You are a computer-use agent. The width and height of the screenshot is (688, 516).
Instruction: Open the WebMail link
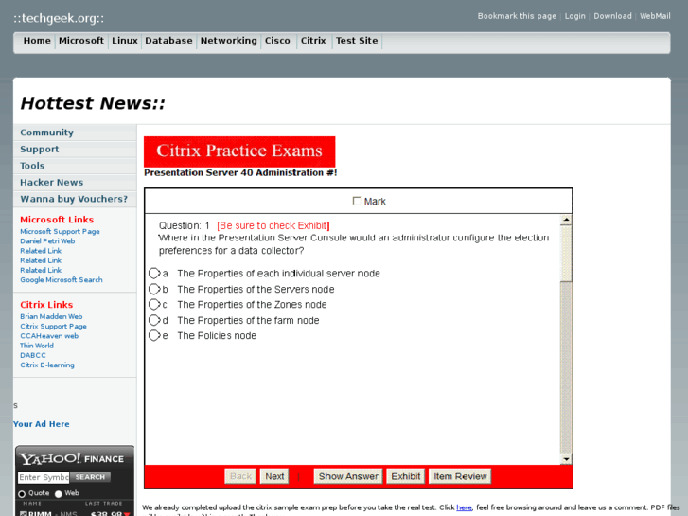click(x=655, y=16)
